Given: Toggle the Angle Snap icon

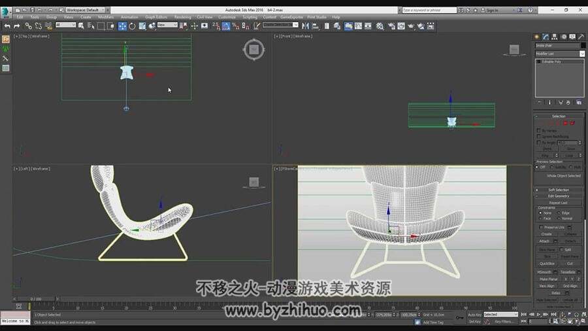Looking at the screenshot, I should (226, 26).
